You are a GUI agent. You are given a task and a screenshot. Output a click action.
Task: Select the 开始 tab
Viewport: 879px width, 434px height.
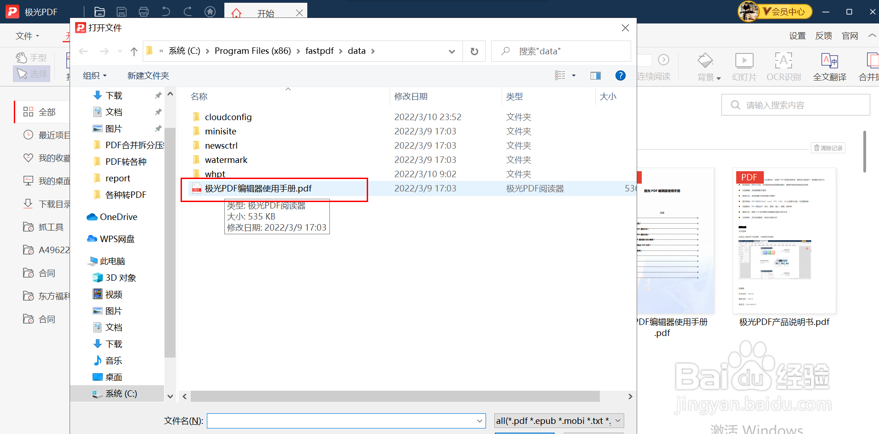(265, 13)
